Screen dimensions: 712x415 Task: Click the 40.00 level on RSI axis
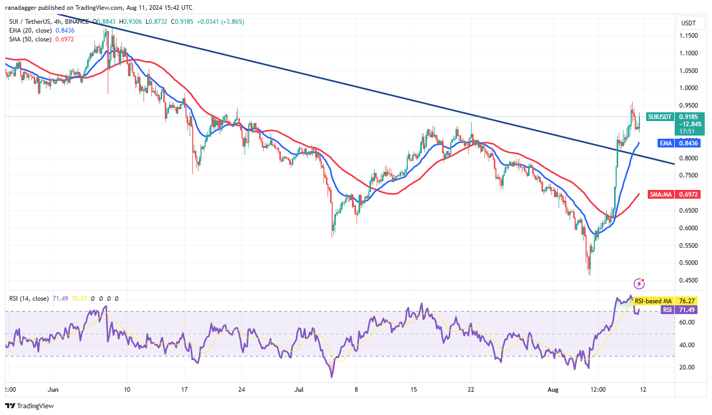[x=687, y=345]
